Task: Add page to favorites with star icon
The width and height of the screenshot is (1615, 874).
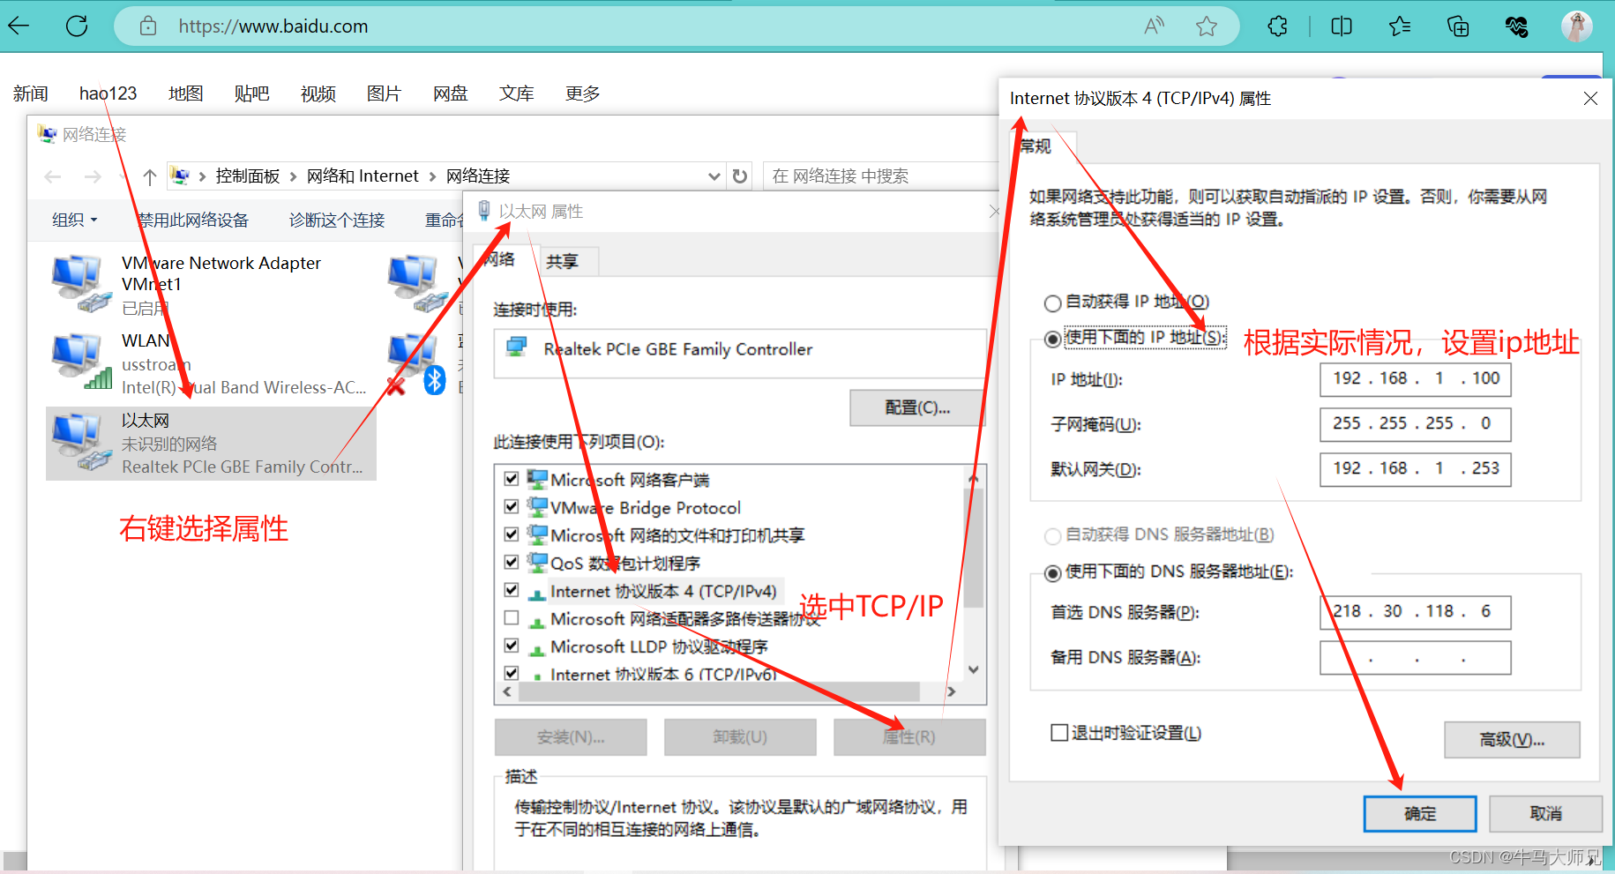Action: [x=1206, y=26]
